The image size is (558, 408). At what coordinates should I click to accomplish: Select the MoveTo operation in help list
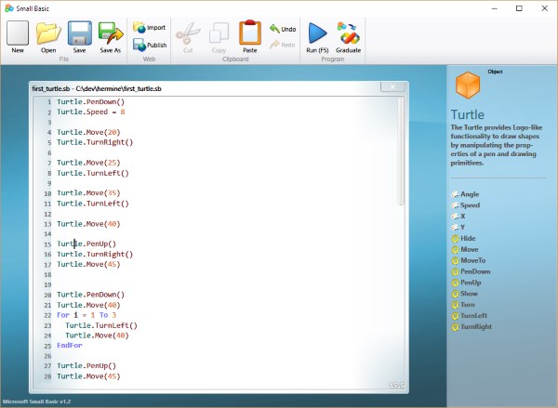tap(469, 260)
